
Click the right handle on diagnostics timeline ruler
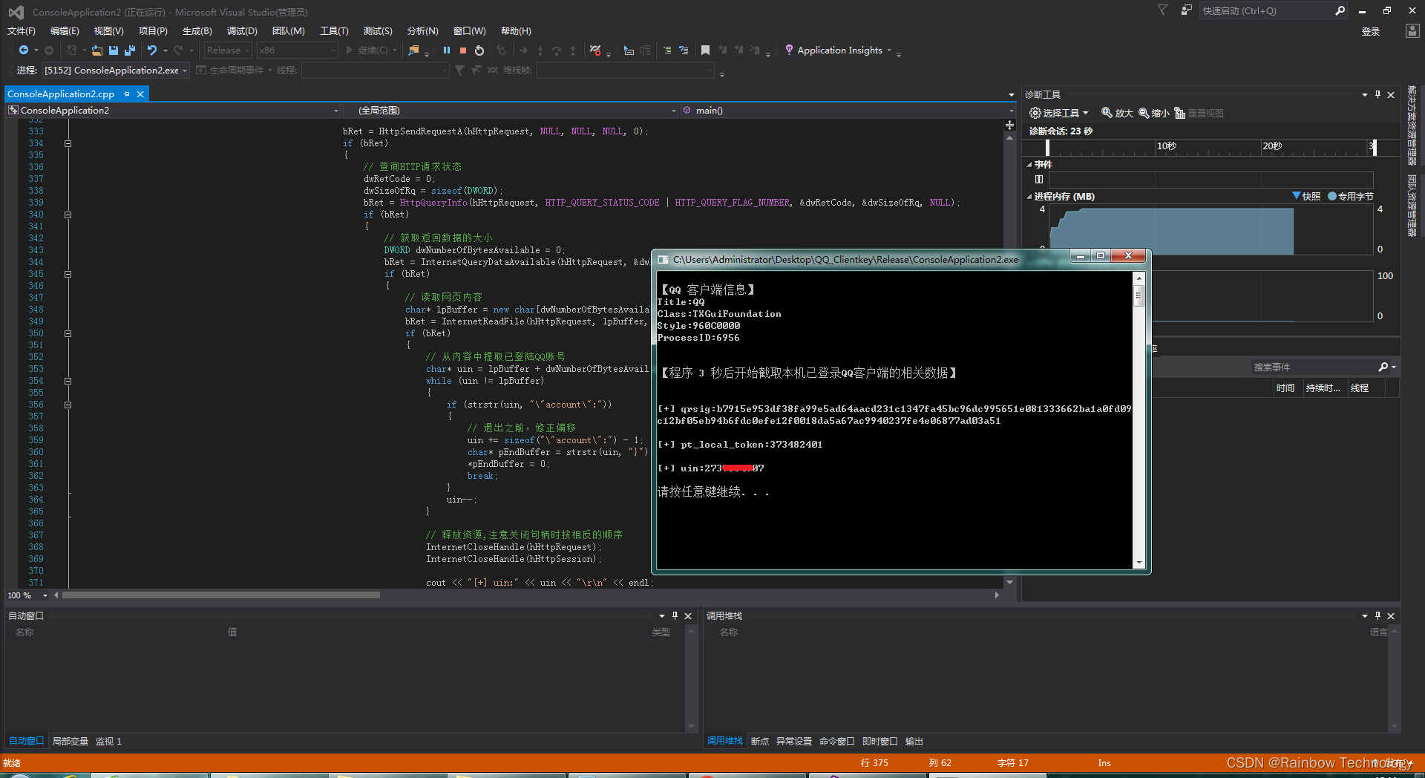tap(1373, 147)
